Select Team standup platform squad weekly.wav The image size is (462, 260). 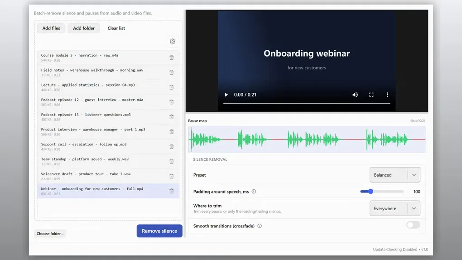108,161
